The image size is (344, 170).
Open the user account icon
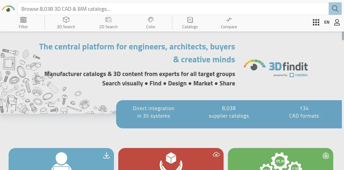coord(337,22)
